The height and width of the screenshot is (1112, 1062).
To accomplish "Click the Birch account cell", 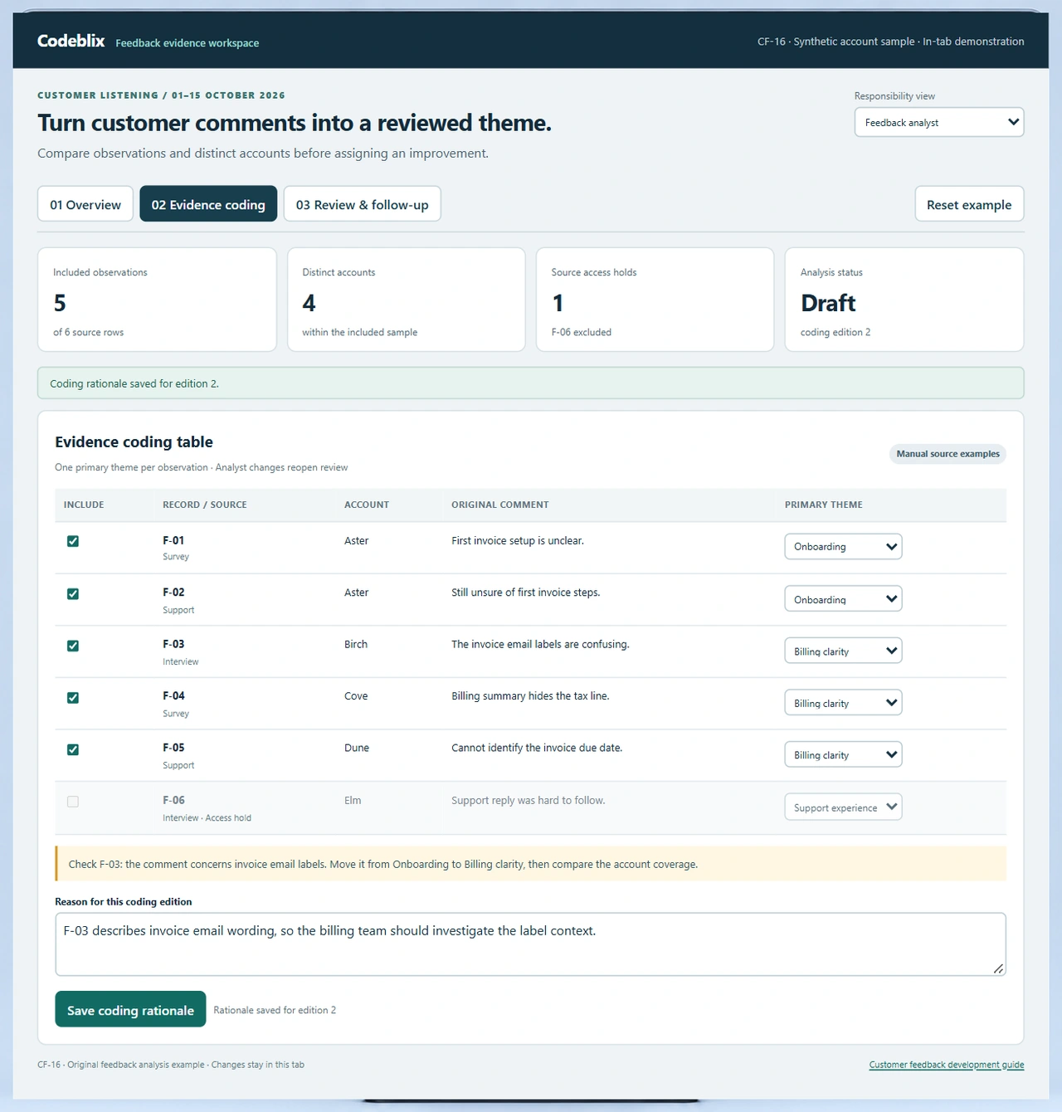I will [356, 644].
